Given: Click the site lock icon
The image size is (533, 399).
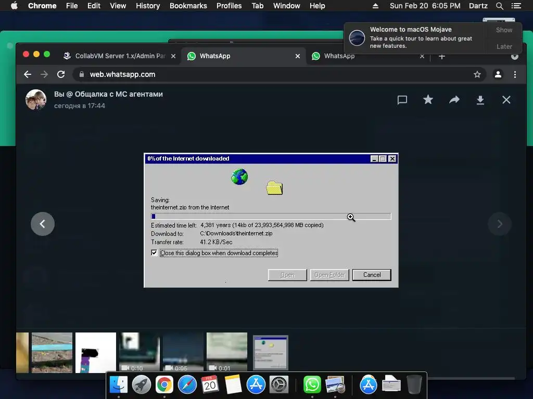Looking at the screenshot, I should (82, 74).
